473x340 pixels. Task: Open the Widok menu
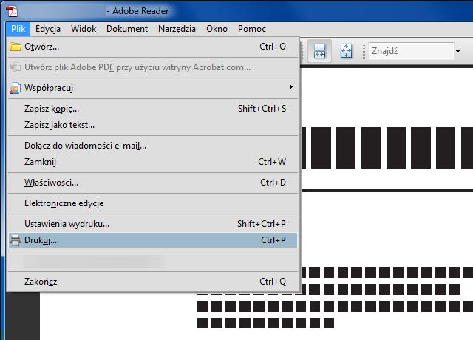click(x=84, y=29)
